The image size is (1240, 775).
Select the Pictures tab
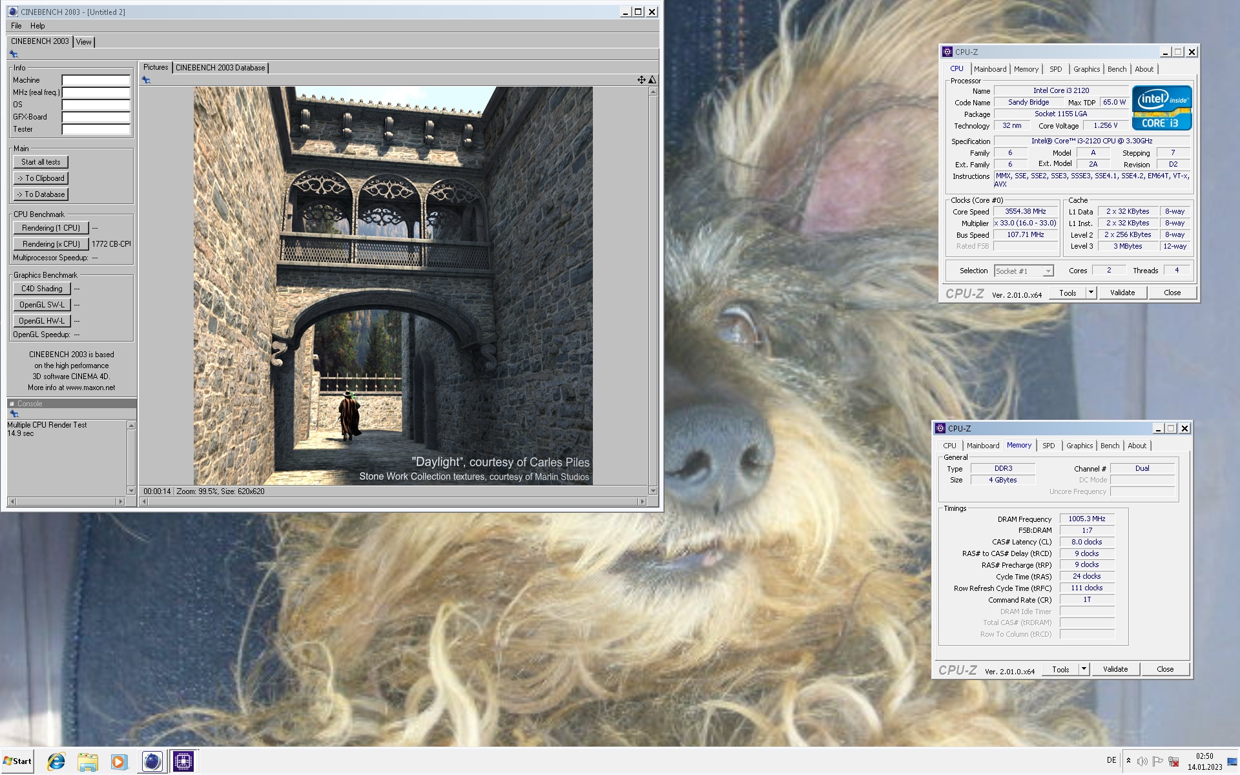pyautogui.click(x=156, y=67)
